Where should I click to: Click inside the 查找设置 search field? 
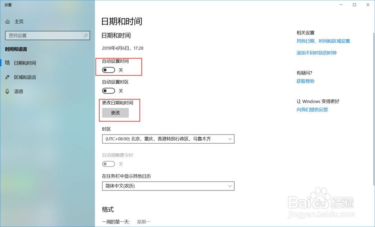coord(45,35)
